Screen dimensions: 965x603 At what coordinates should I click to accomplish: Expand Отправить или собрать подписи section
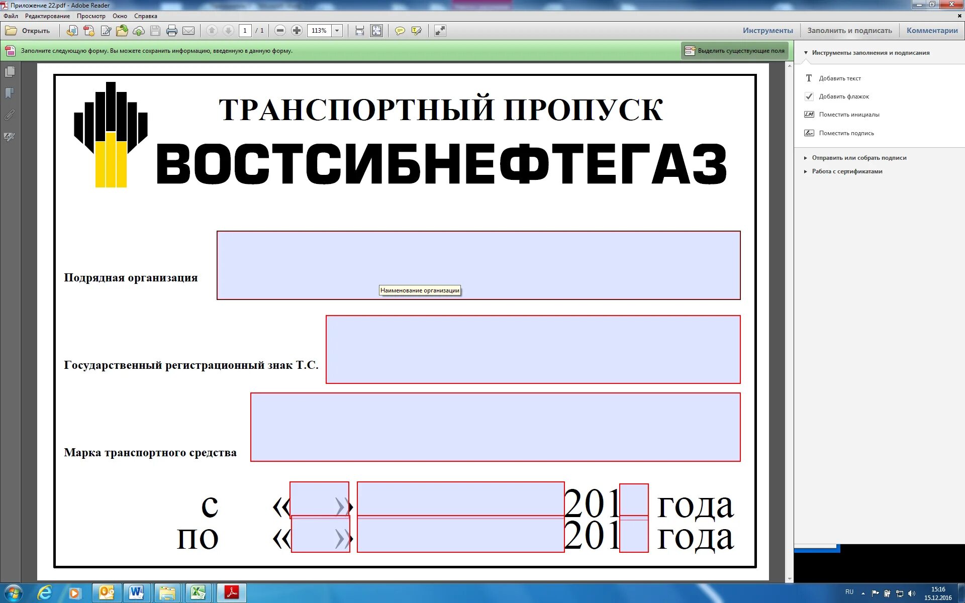858,158
